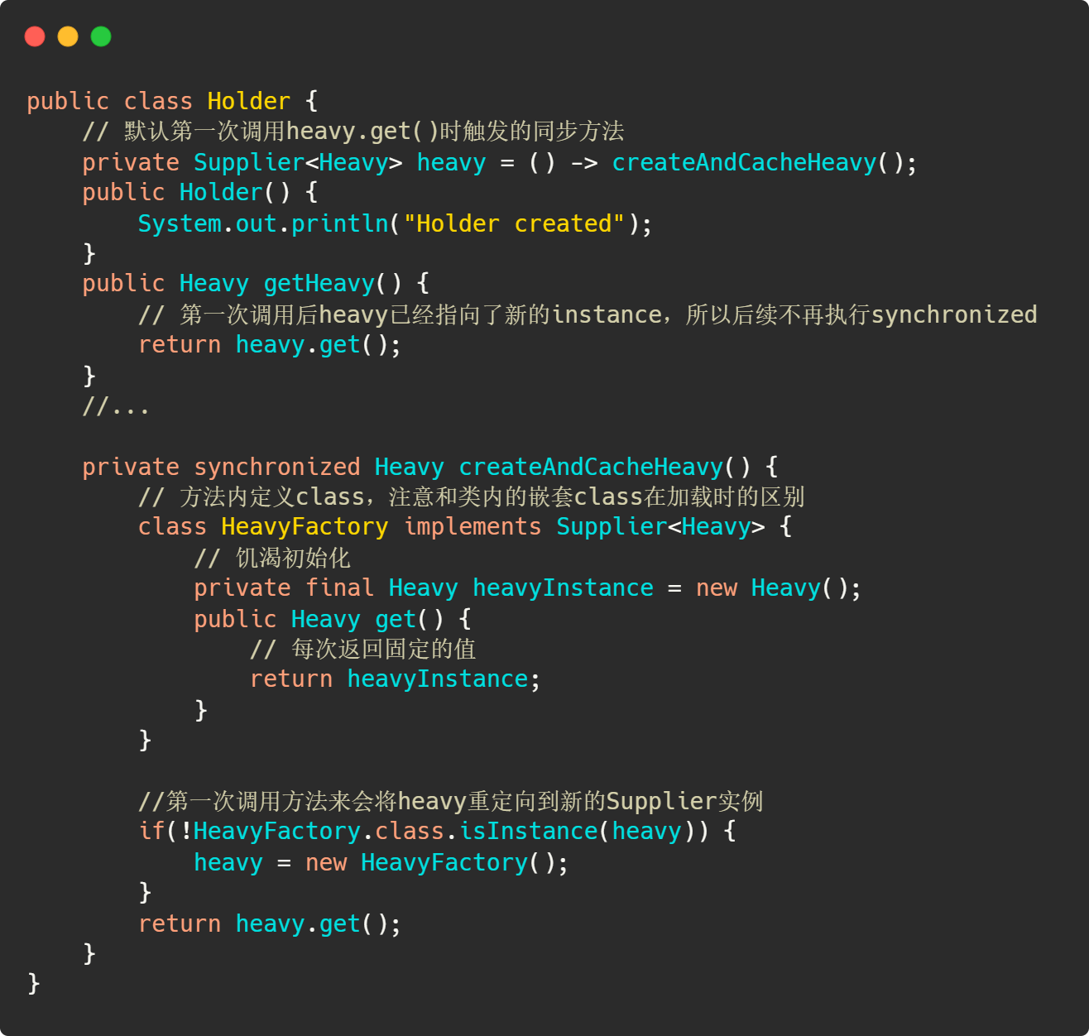1089x1036 pixels.
Task: Click the 'return heavyInstance;' line
Action: click(x=396, y=679)
